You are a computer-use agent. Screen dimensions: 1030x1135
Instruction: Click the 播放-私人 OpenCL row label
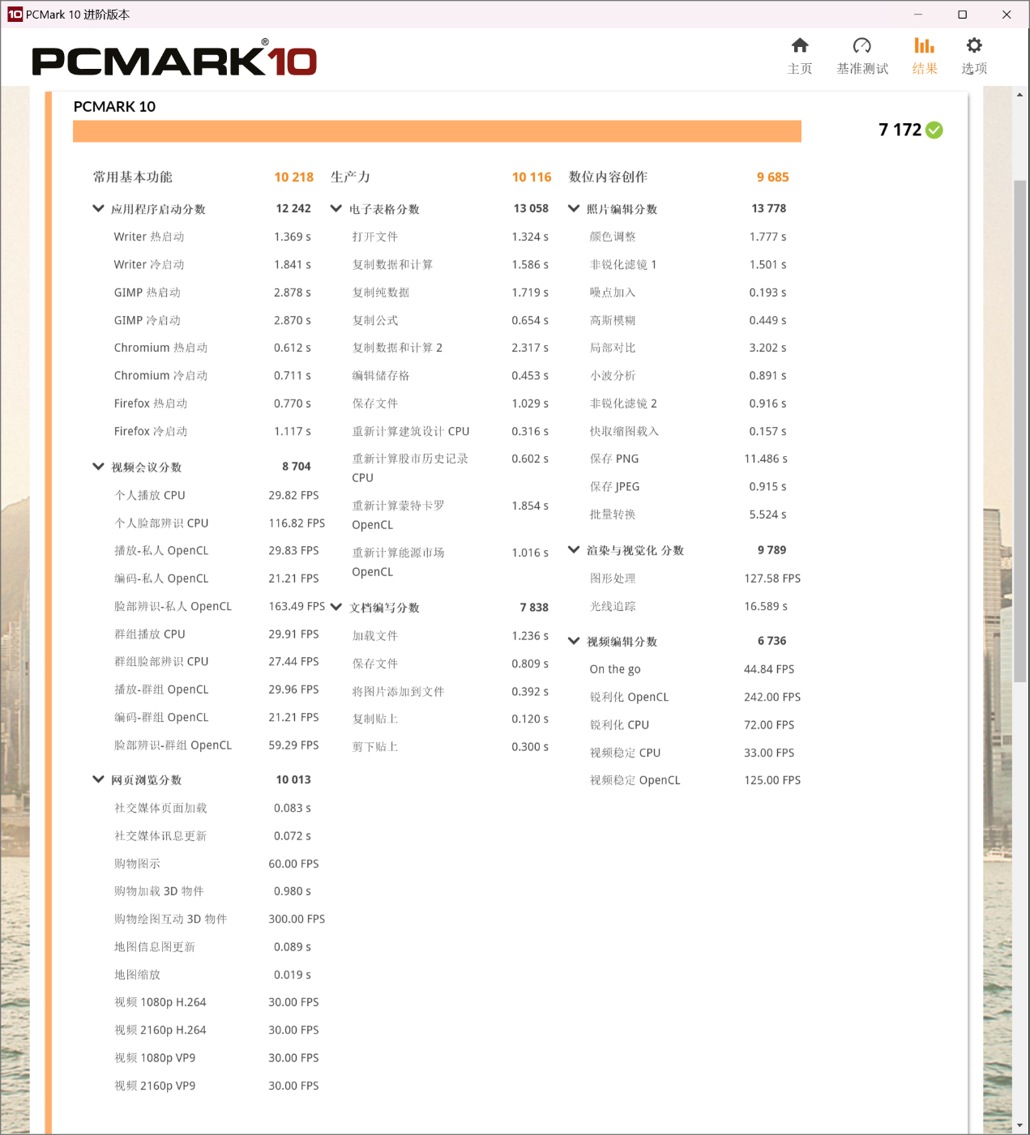point(161,551)
